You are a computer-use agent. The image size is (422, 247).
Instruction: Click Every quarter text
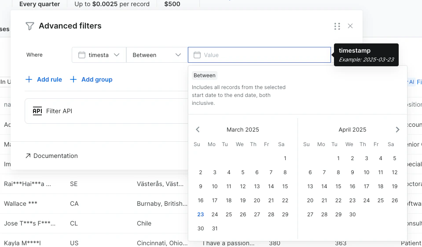40,4
